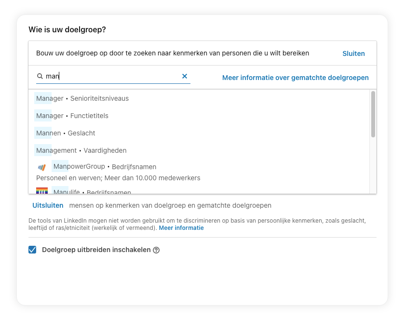Open the help icon beside Doelgroep uitbreiden

click(x=156, y=250)
